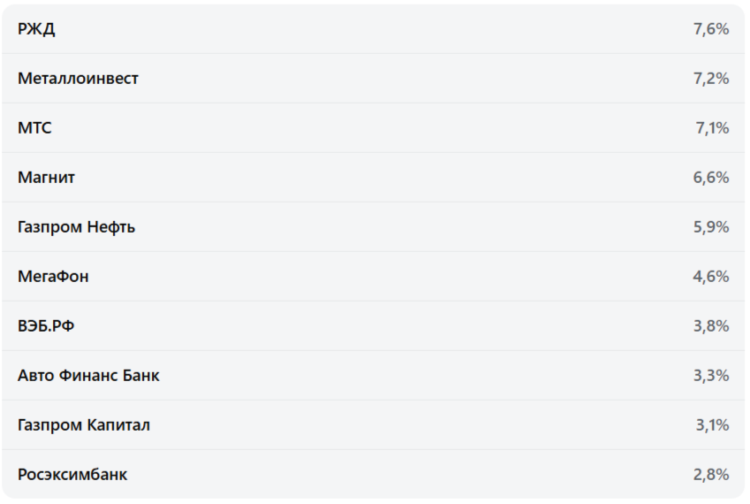Click the 5,9% percentage value
This screenshot has height=504, width=750.
[x=711, y=227]
